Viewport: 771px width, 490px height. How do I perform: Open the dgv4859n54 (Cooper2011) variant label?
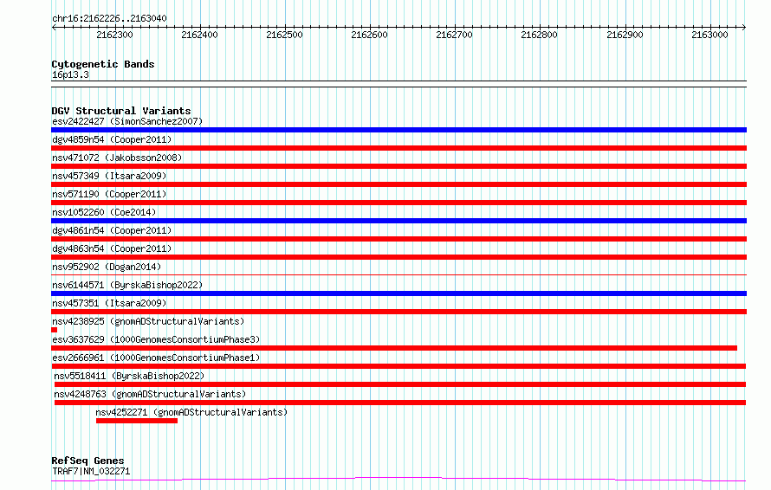pyautogui.click(x=112, y=139)
